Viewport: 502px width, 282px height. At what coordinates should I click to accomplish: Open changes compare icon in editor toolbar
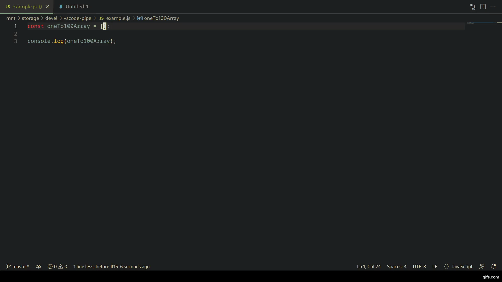pyautogui.click(x=472, y=7)
